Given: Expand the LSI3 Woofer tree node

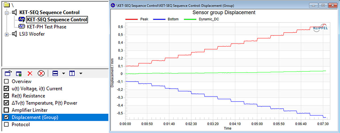Looking at the screenshot, I should (7, 34).
